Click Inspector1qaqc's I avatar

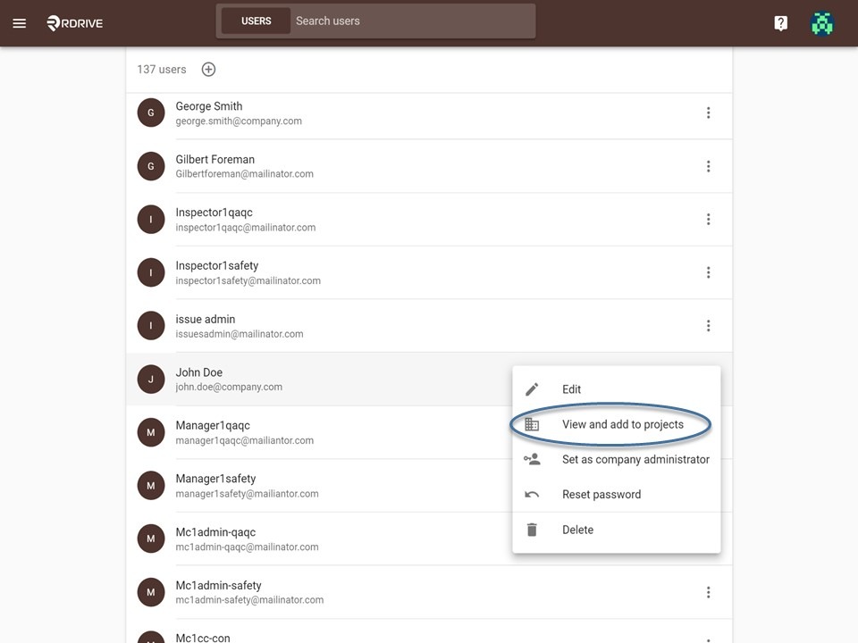pos(151,220)
